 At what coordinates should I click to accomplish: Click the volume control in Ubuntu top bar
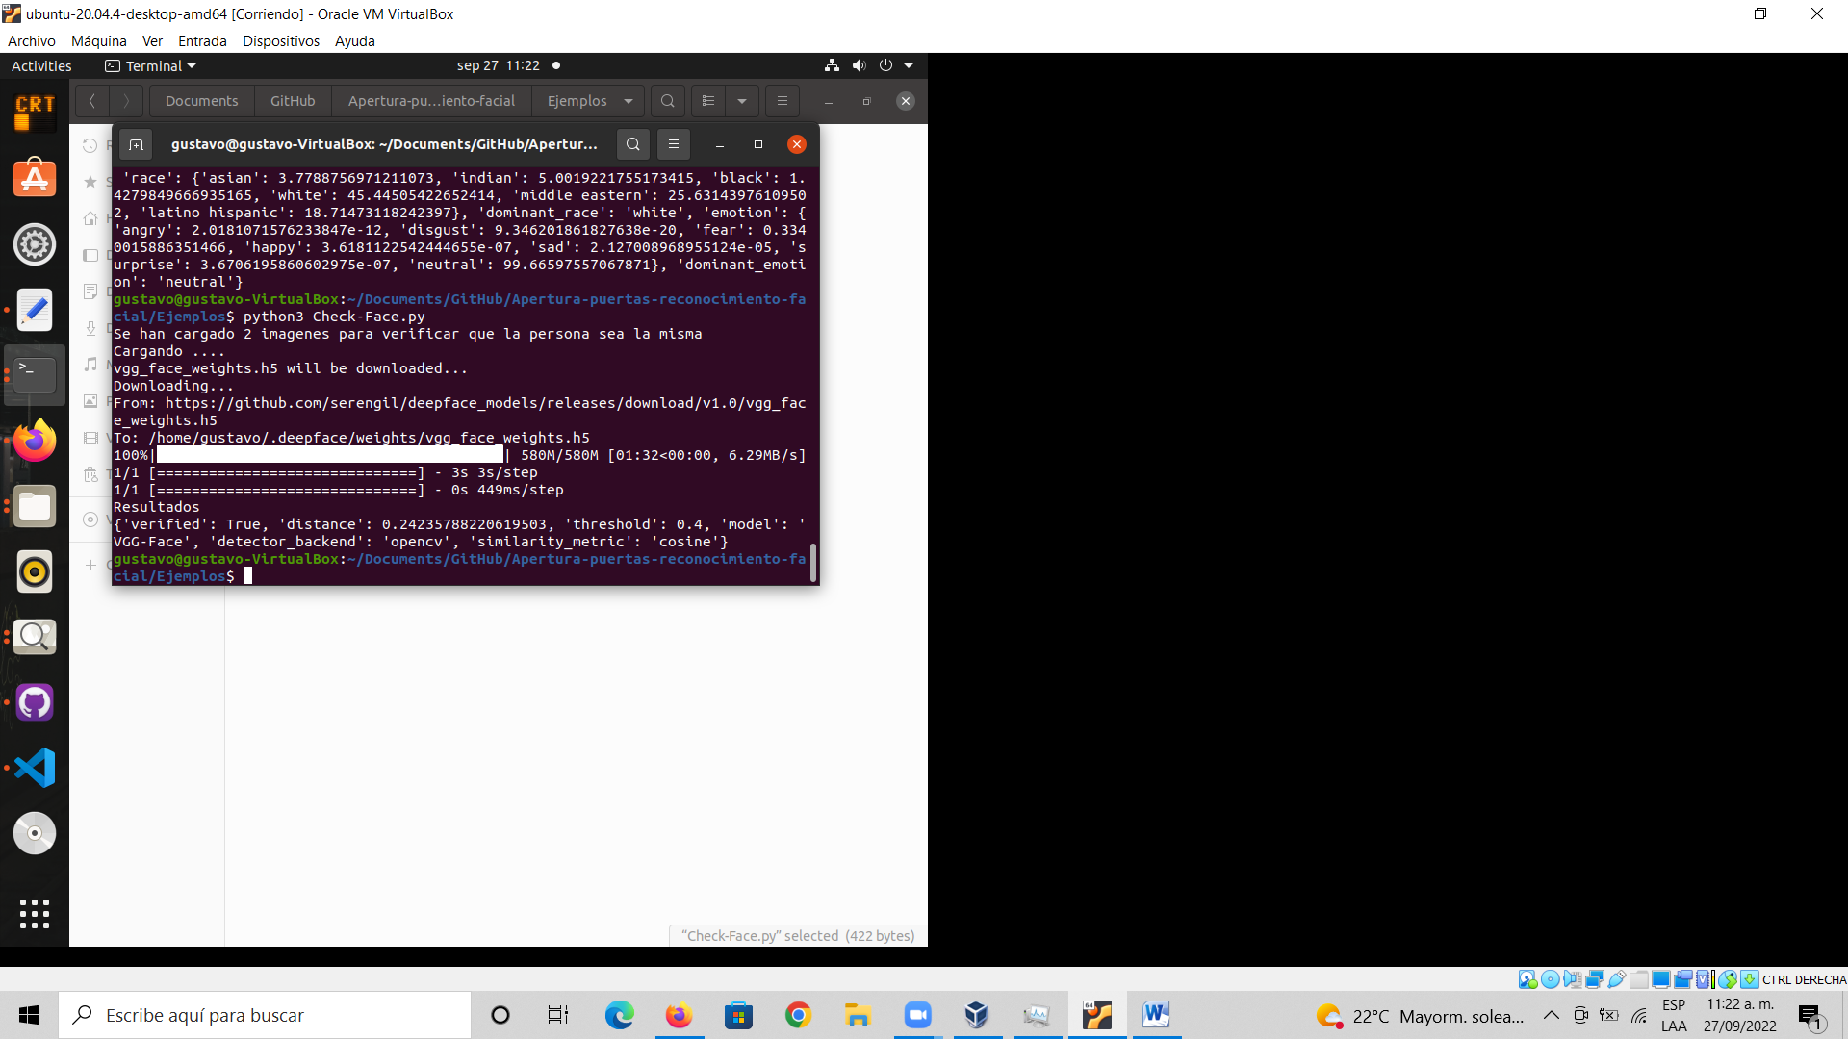click(x=860, y=65)
